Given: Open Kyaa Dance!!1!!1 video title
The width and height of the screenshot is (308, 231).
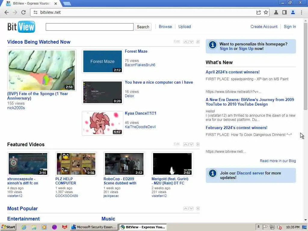Looking at the screenshot, I should [140, 113].
